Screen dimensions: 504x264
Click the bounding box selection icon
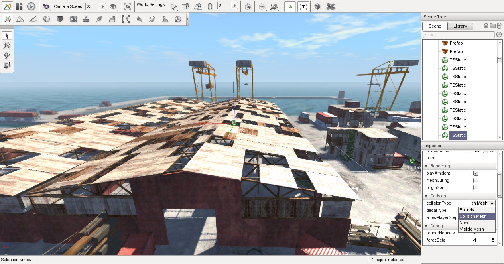[248, 6]
